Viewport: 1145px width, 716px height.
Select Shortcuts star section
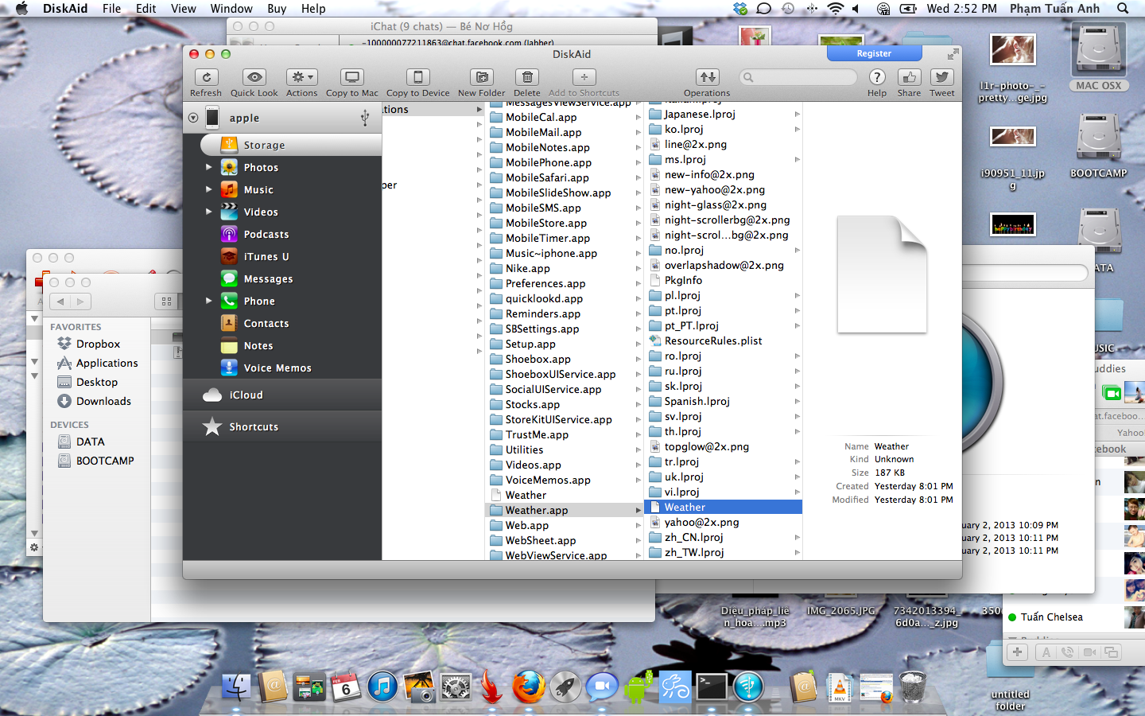pyautogui.click(x=282, y=426)
